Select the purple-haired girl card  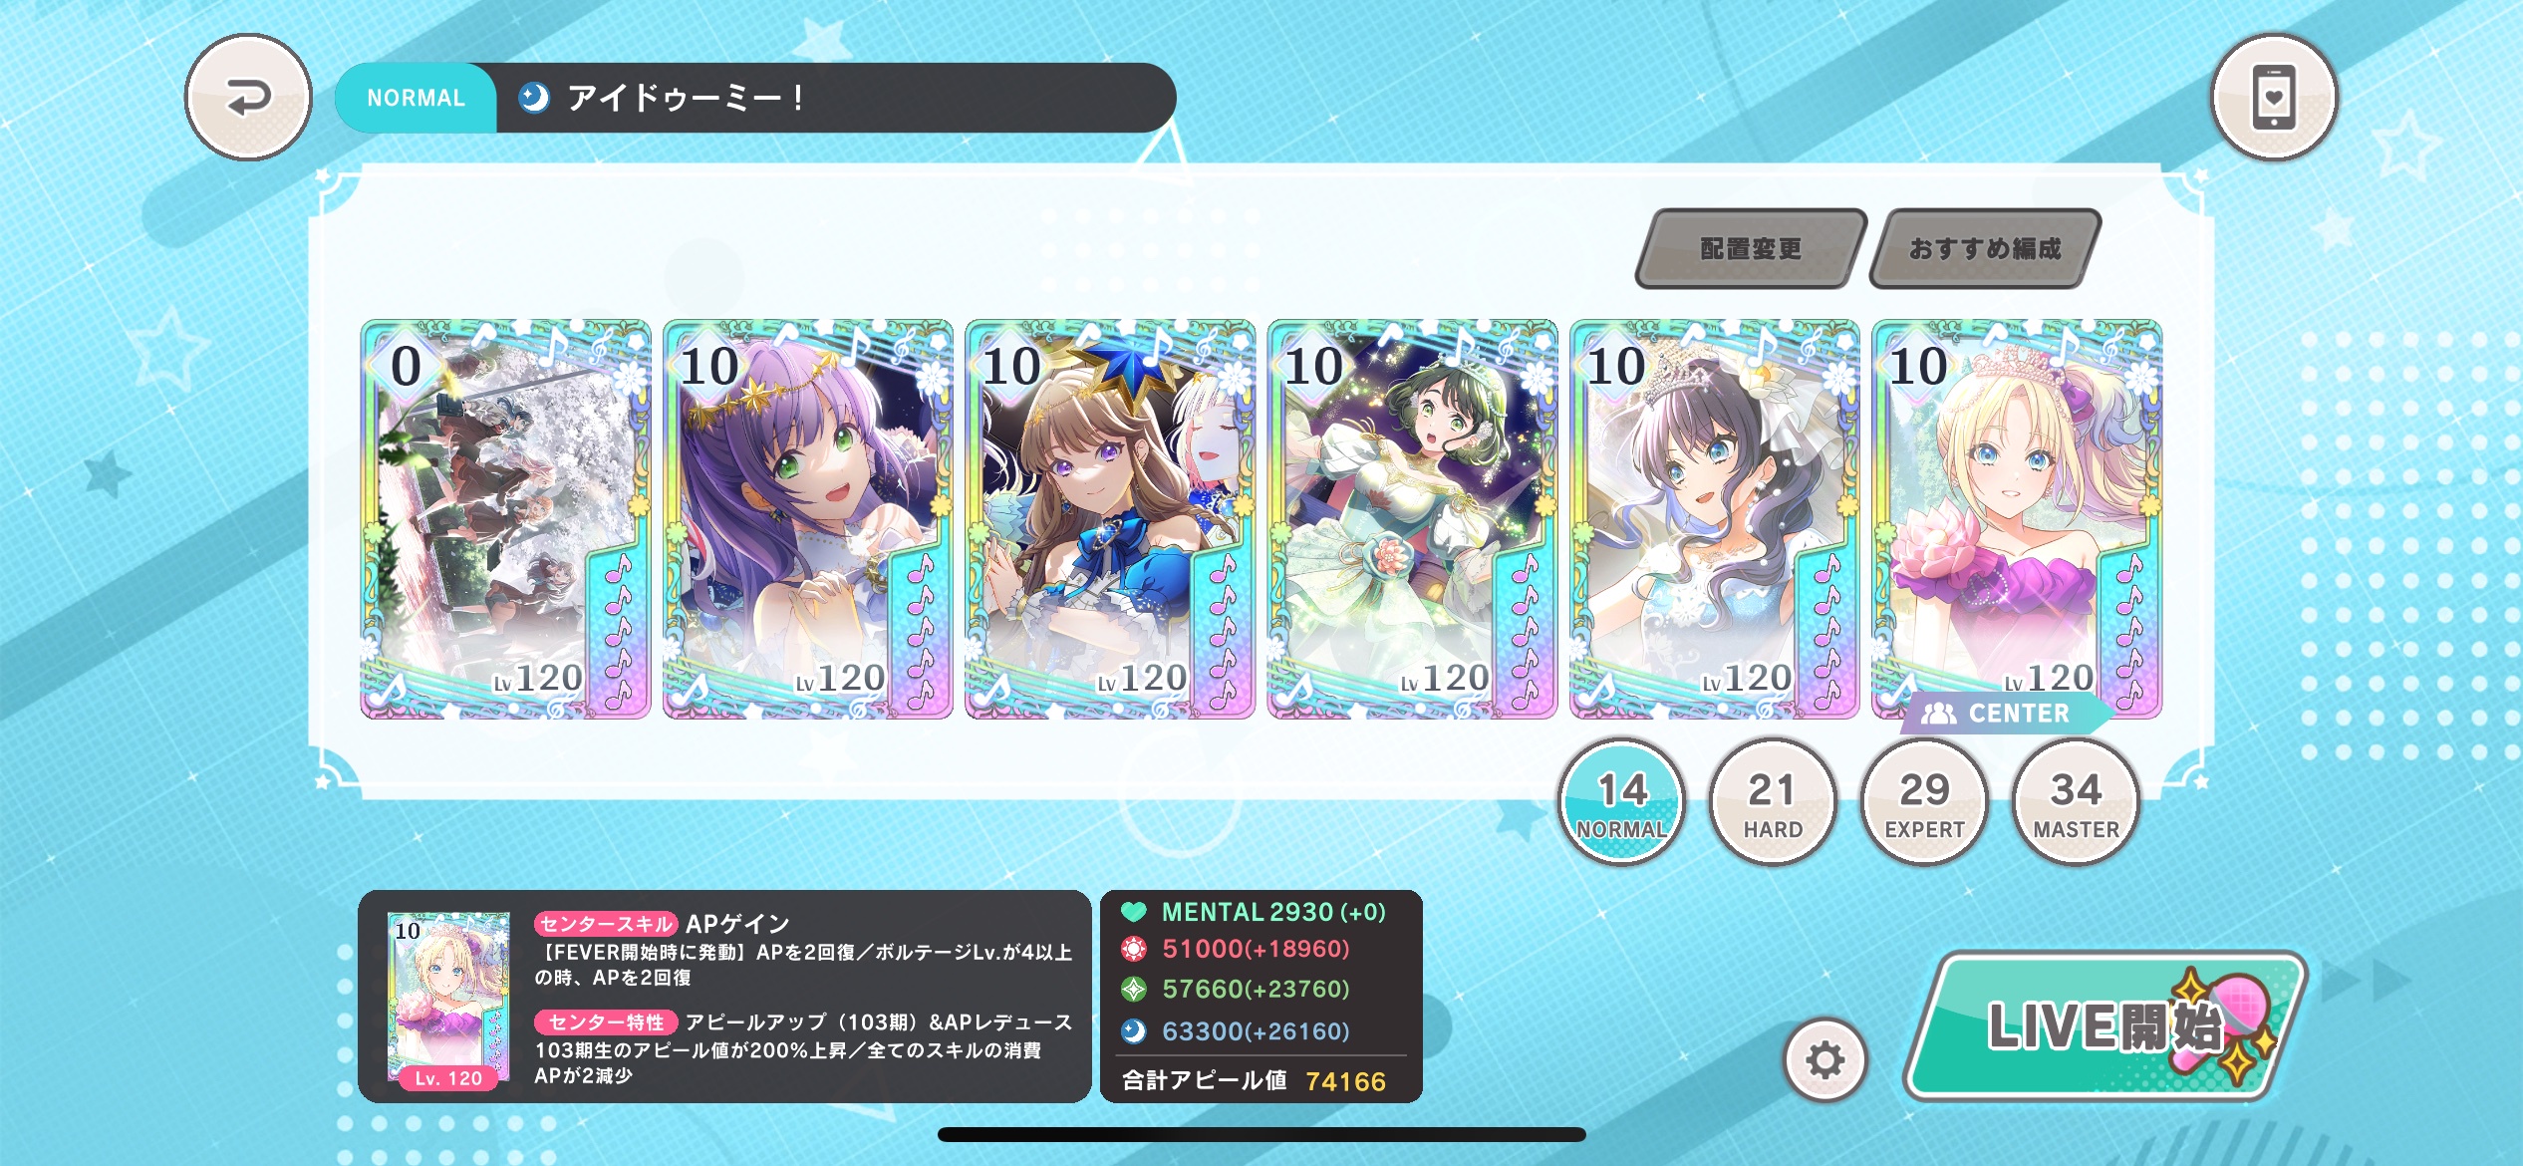pos(808,519)
